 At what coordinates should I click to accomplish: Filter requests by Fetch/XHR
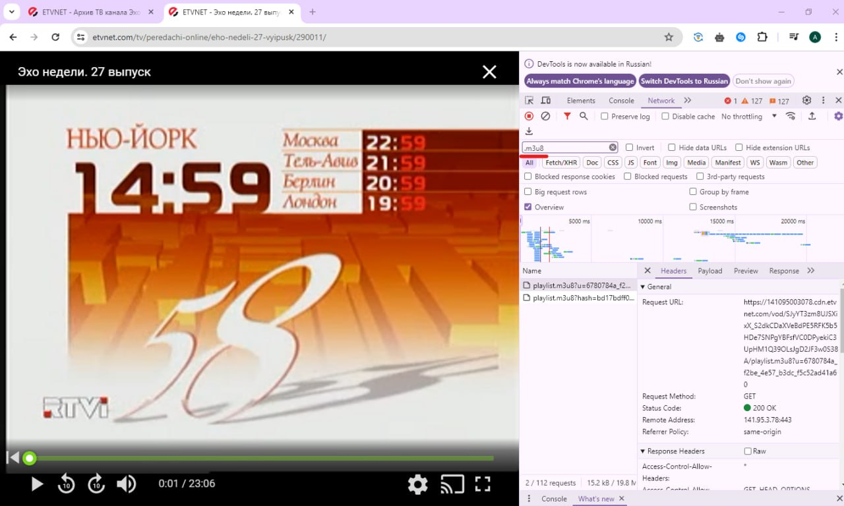point(561,163)
